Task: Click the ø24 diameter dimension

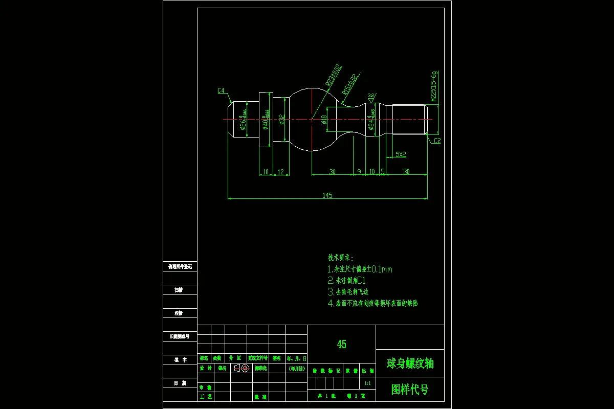Action: coord(372,120)
